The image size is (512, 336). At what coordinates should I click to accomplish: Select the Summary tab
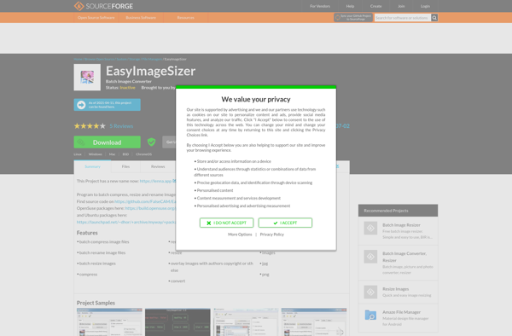click(92, 166)
